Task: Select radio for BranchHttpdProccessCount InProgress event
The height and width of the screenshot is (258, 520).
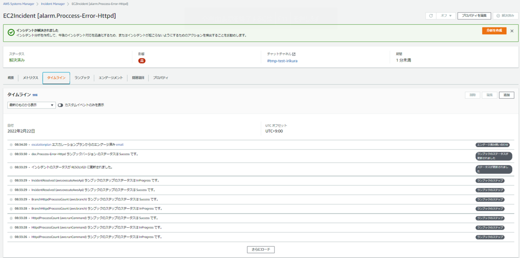Action: click(11, 209)
